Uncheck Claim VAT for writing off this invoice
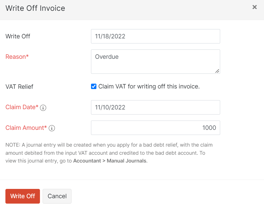This screenshot has width=264, height=209. click(94, 86)
